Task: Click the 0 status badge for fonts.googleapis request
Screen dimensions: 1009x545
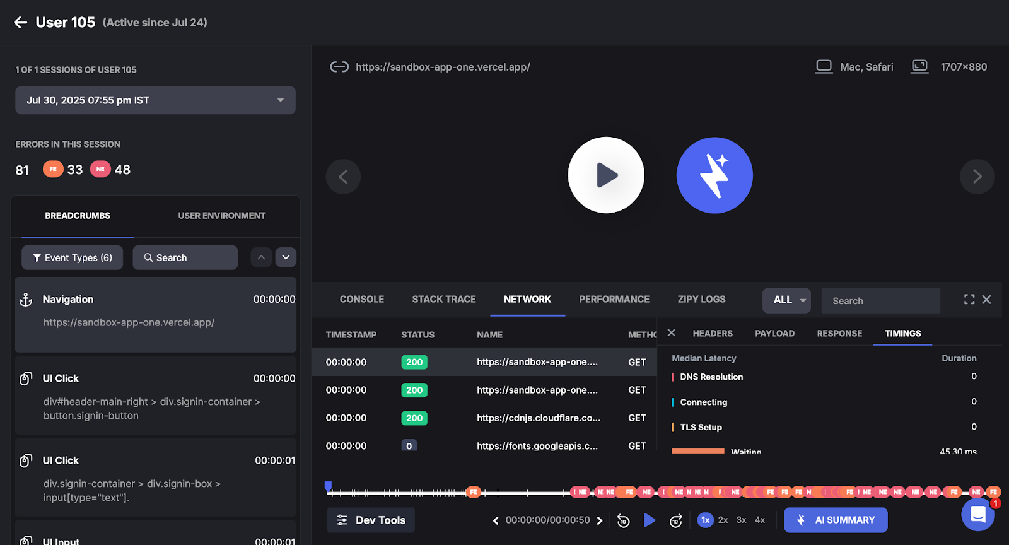Action: pos(409,445)
